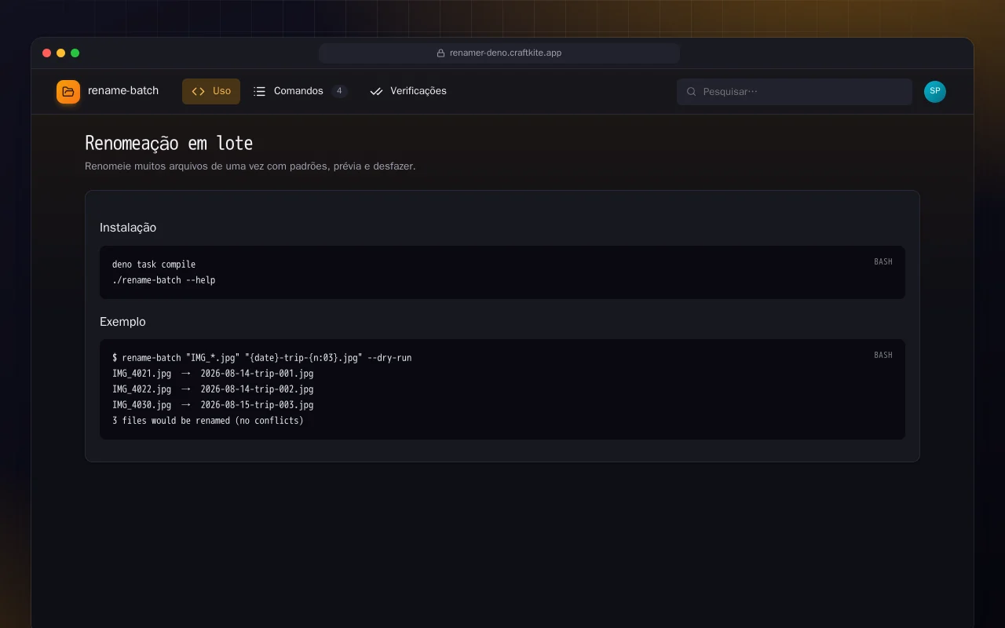Click the Renomeação em lote heading

pyautogui.click(x=169, y=144)
